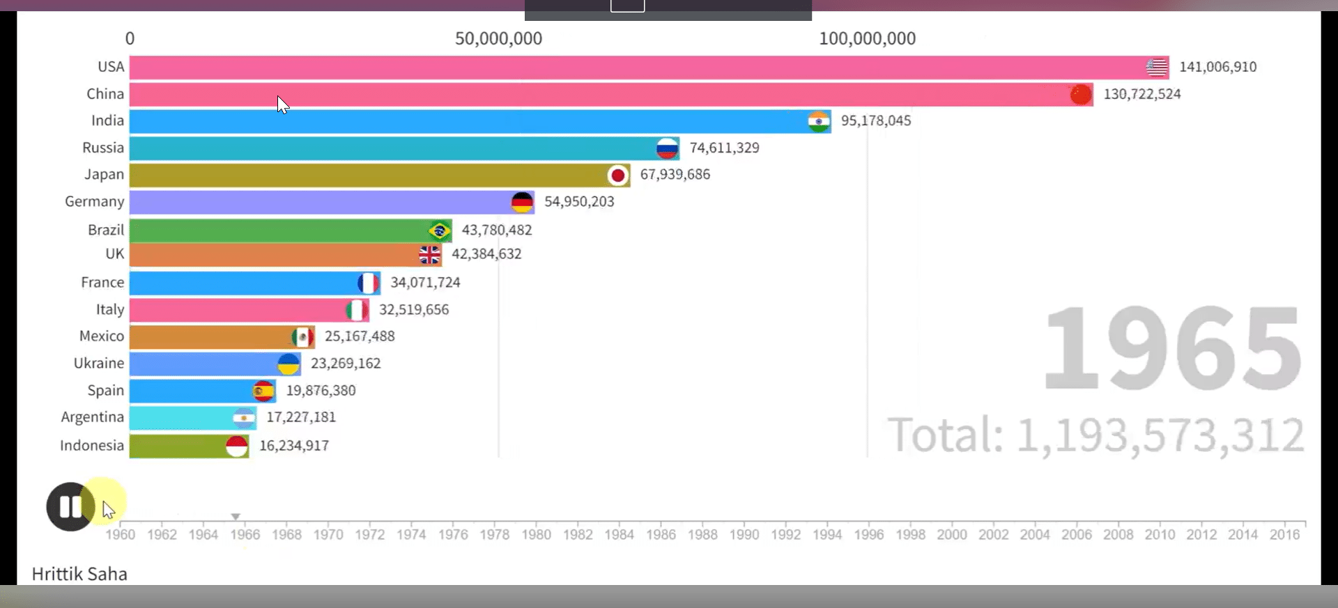Screen dimensions: 1338x608
Task: Click the India flag icon
Action: 819,121
